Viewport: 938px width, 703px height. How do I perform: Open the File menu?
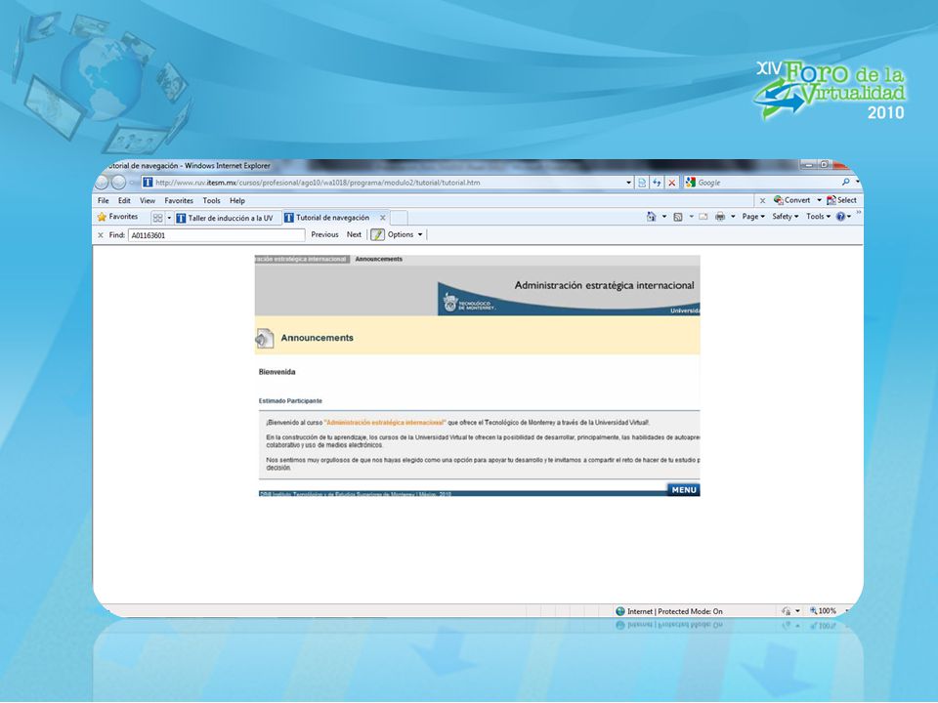pyautogui.click(x=103, y=201)
